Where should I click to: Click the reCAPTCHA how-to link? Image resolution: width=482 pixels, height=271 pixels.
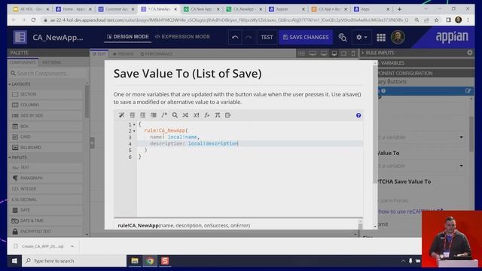coord(410,212)
